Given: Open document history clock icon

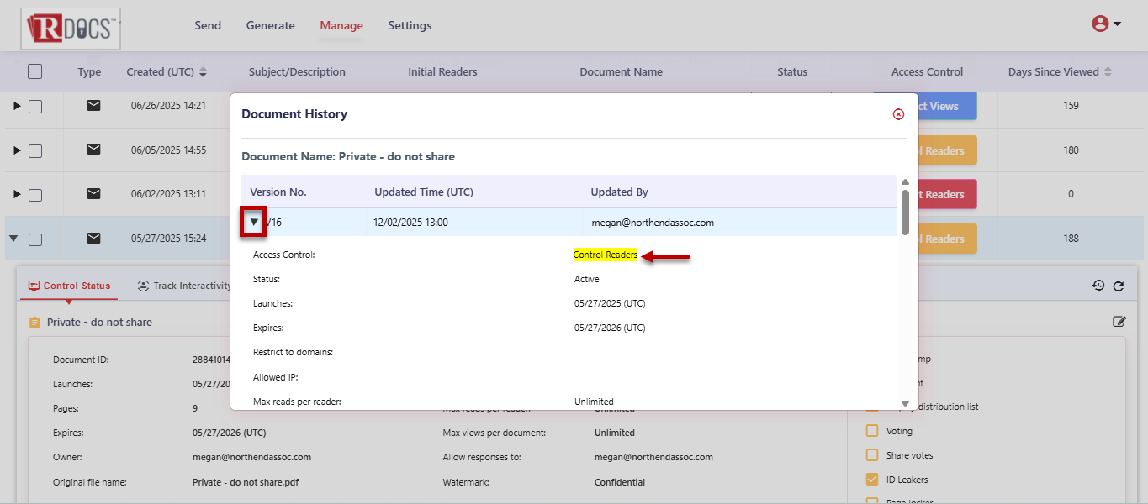Looking at the screenshot, I should (x=1098, y=286).
